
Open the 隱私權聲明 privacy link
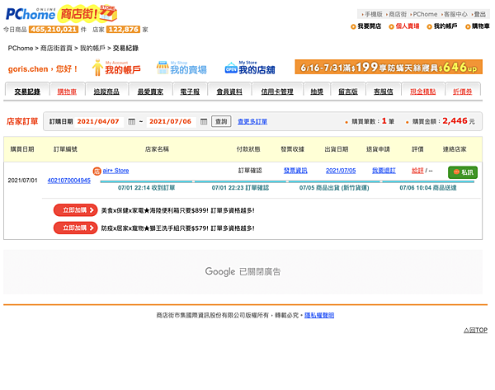(x=319, y=315)
